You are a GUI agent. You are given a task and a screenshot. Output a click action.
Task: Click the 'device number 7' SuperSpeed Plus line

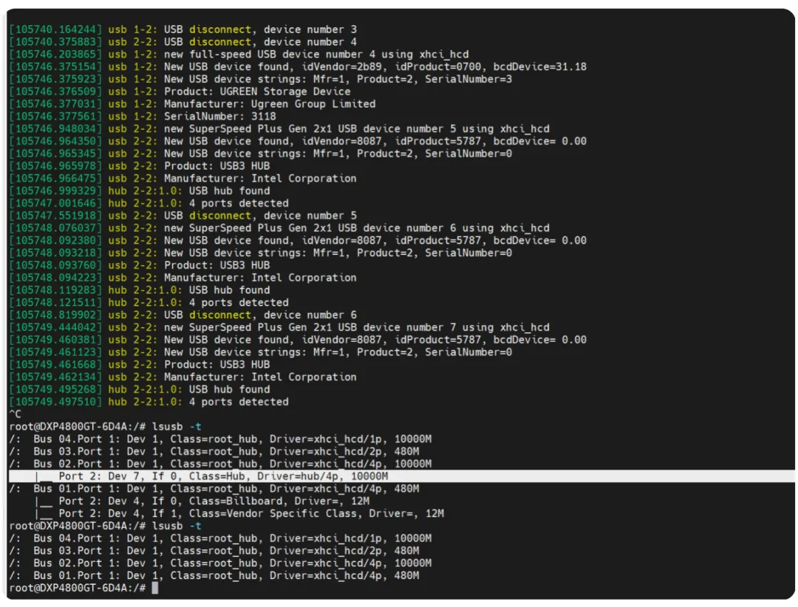(279, 327)
